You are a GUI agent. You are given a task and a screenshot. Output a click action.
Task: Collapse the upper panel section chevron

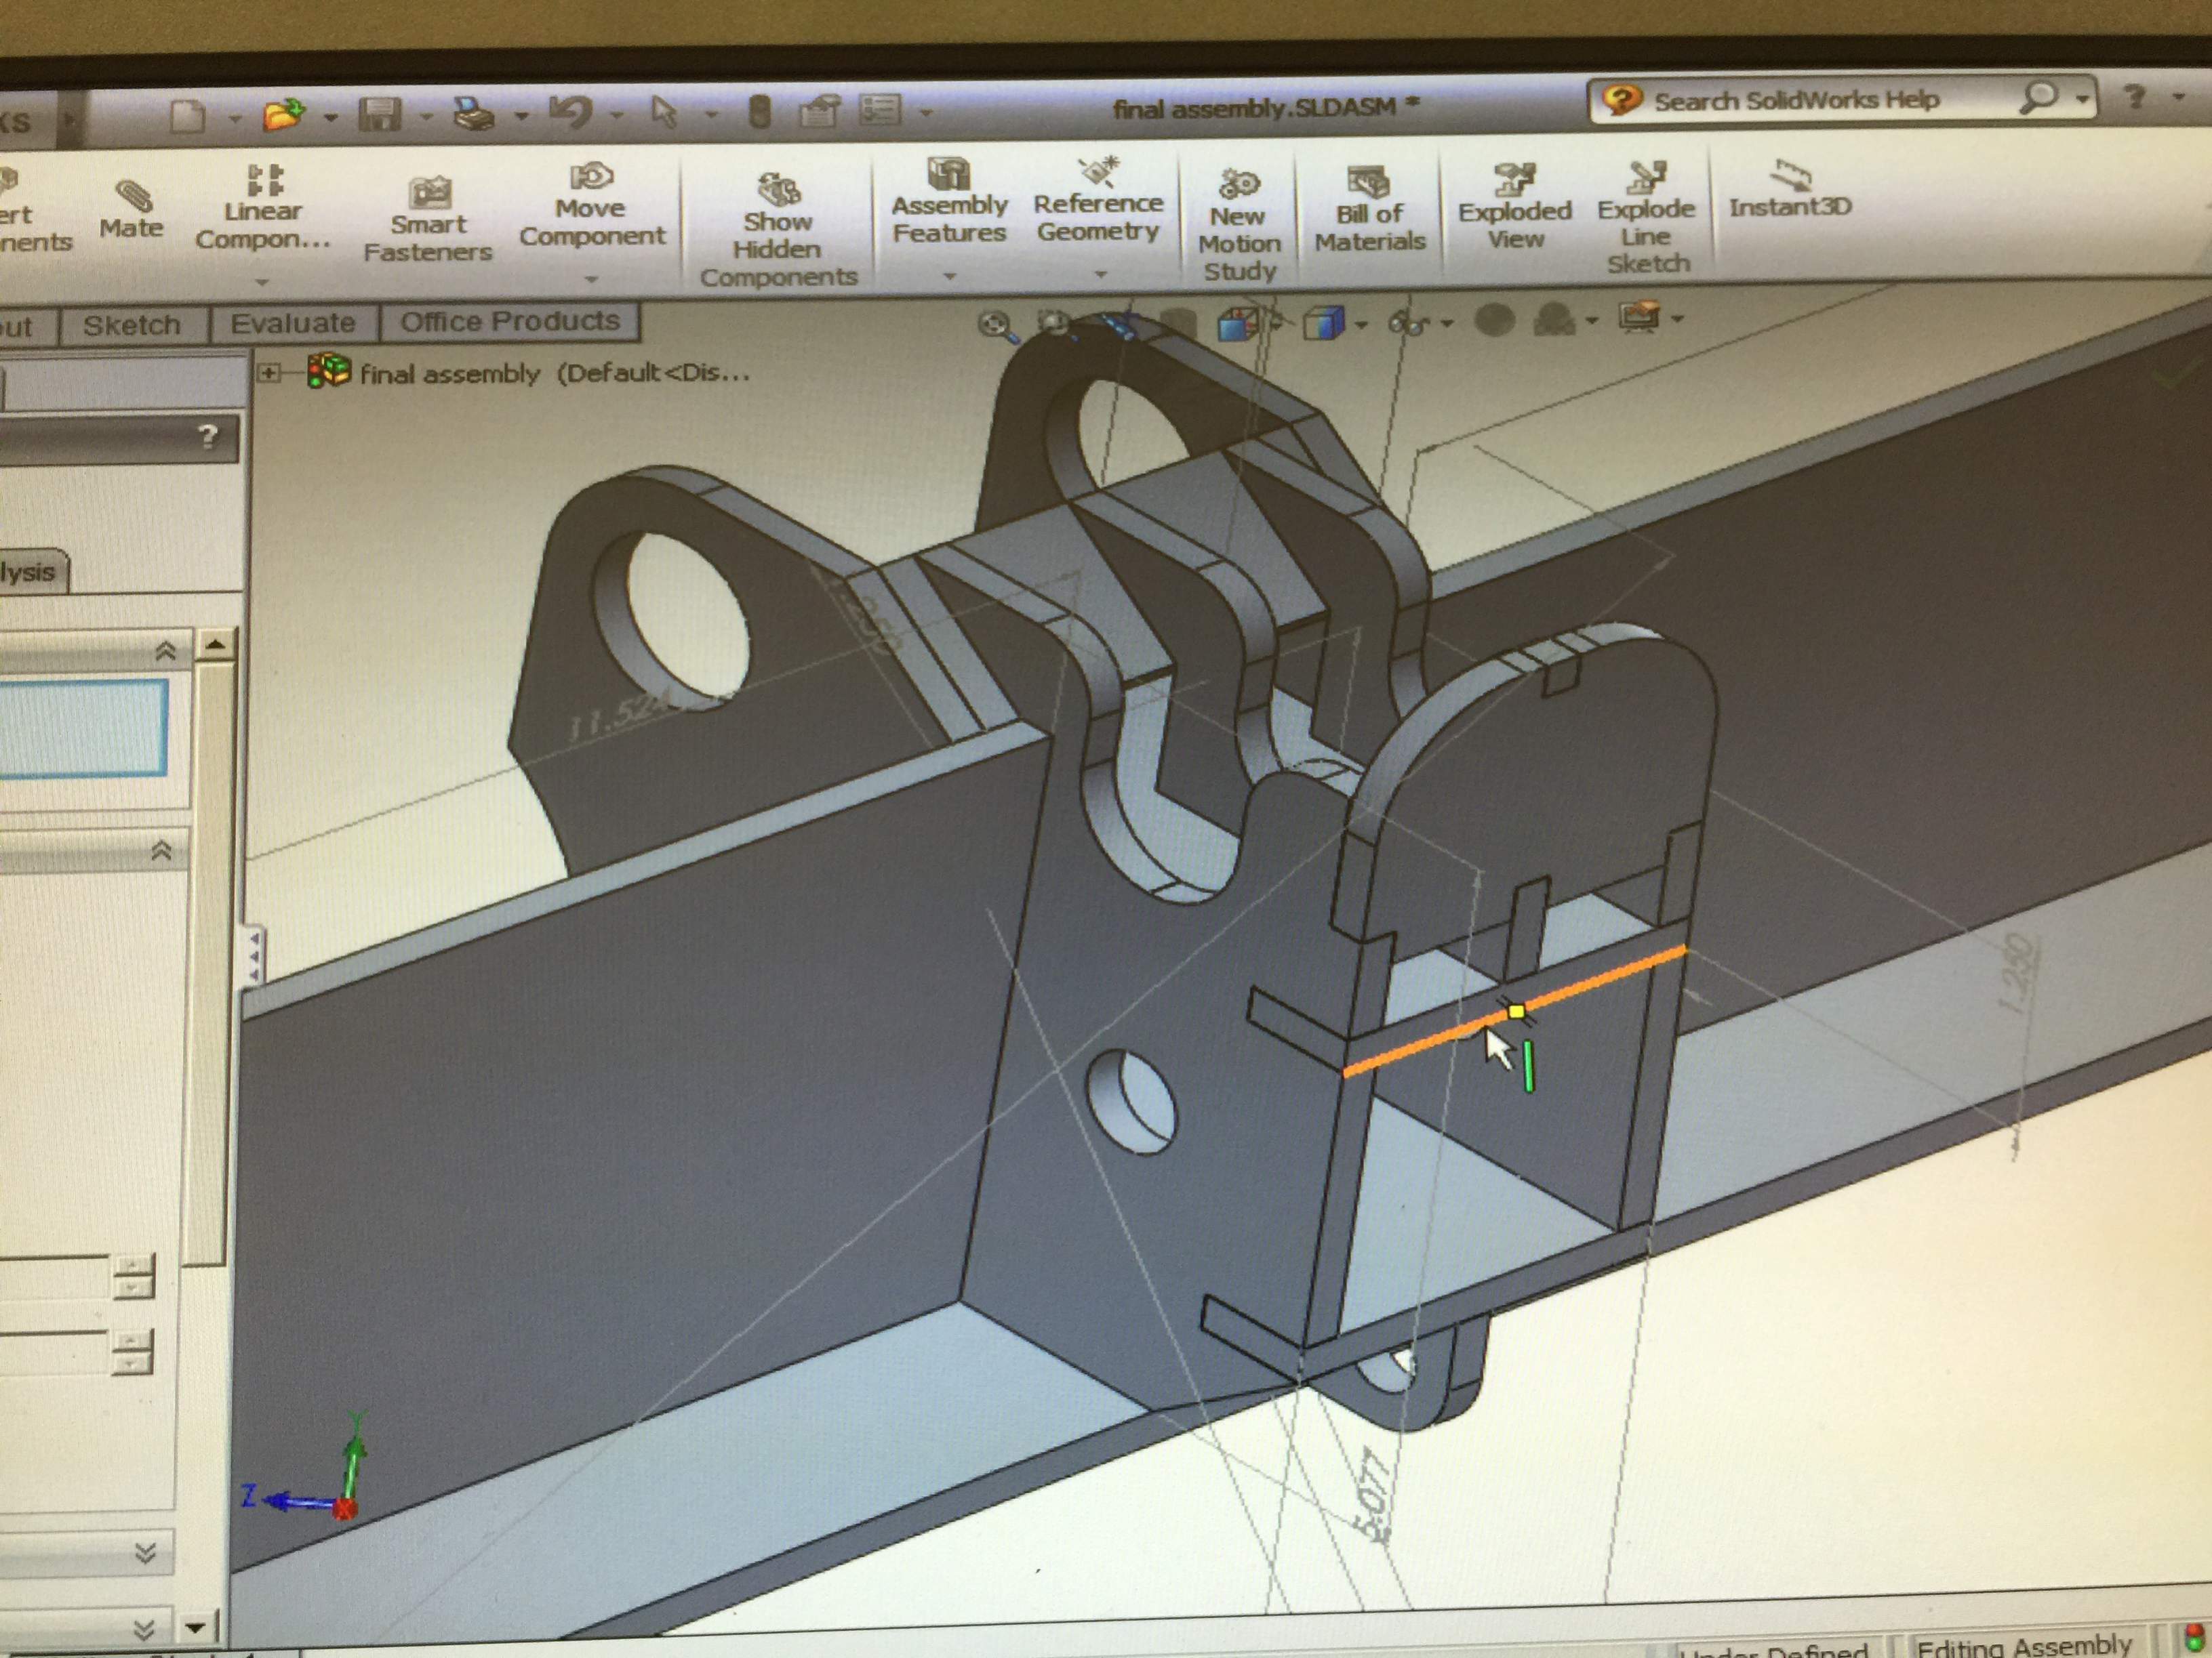tap(166, 652)
